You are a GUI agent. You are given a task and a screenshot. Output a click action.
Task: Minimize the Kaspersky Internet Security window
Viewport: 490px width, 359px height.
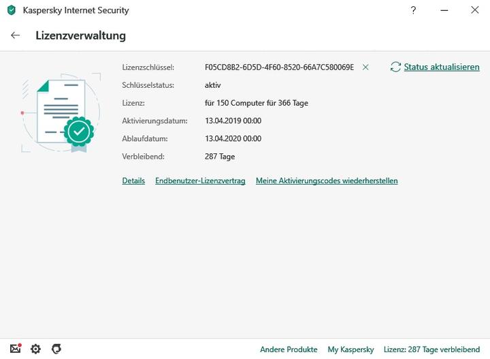coord(444,11)
